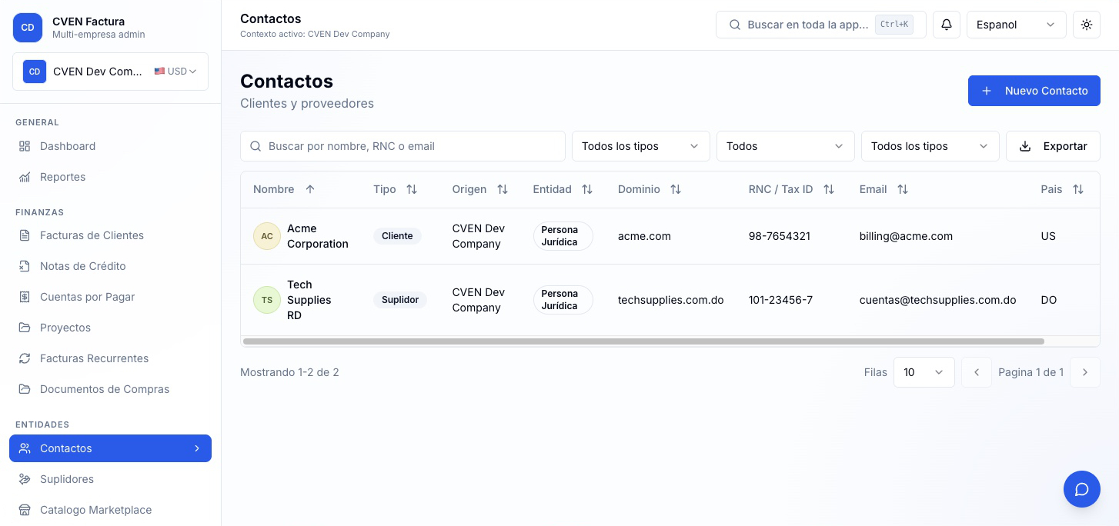This screenshot has height=526, width=1119.
Task: Open the first Todos los tipos filter
Action: coord(640,146)
